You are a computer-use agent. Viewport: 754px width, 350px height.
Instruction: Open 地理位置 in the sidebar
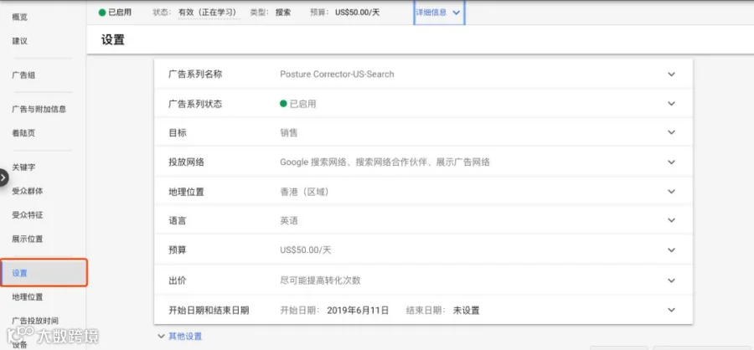click(28, 297)
